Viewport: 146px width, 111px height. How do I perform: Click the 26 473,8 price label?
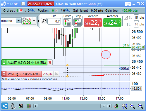(138, 48)
